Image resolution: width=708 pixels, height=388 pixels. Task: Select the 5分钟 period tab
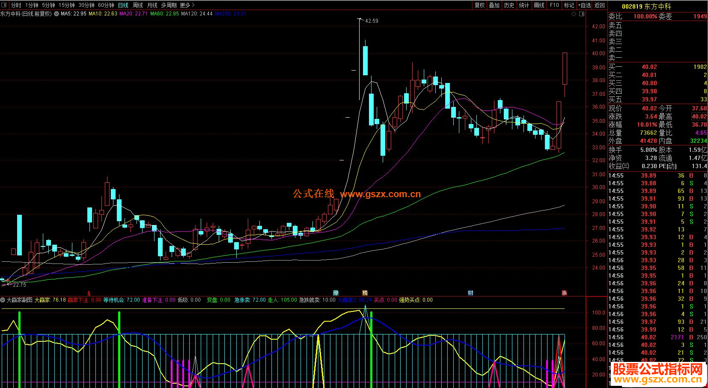(48, 5)
